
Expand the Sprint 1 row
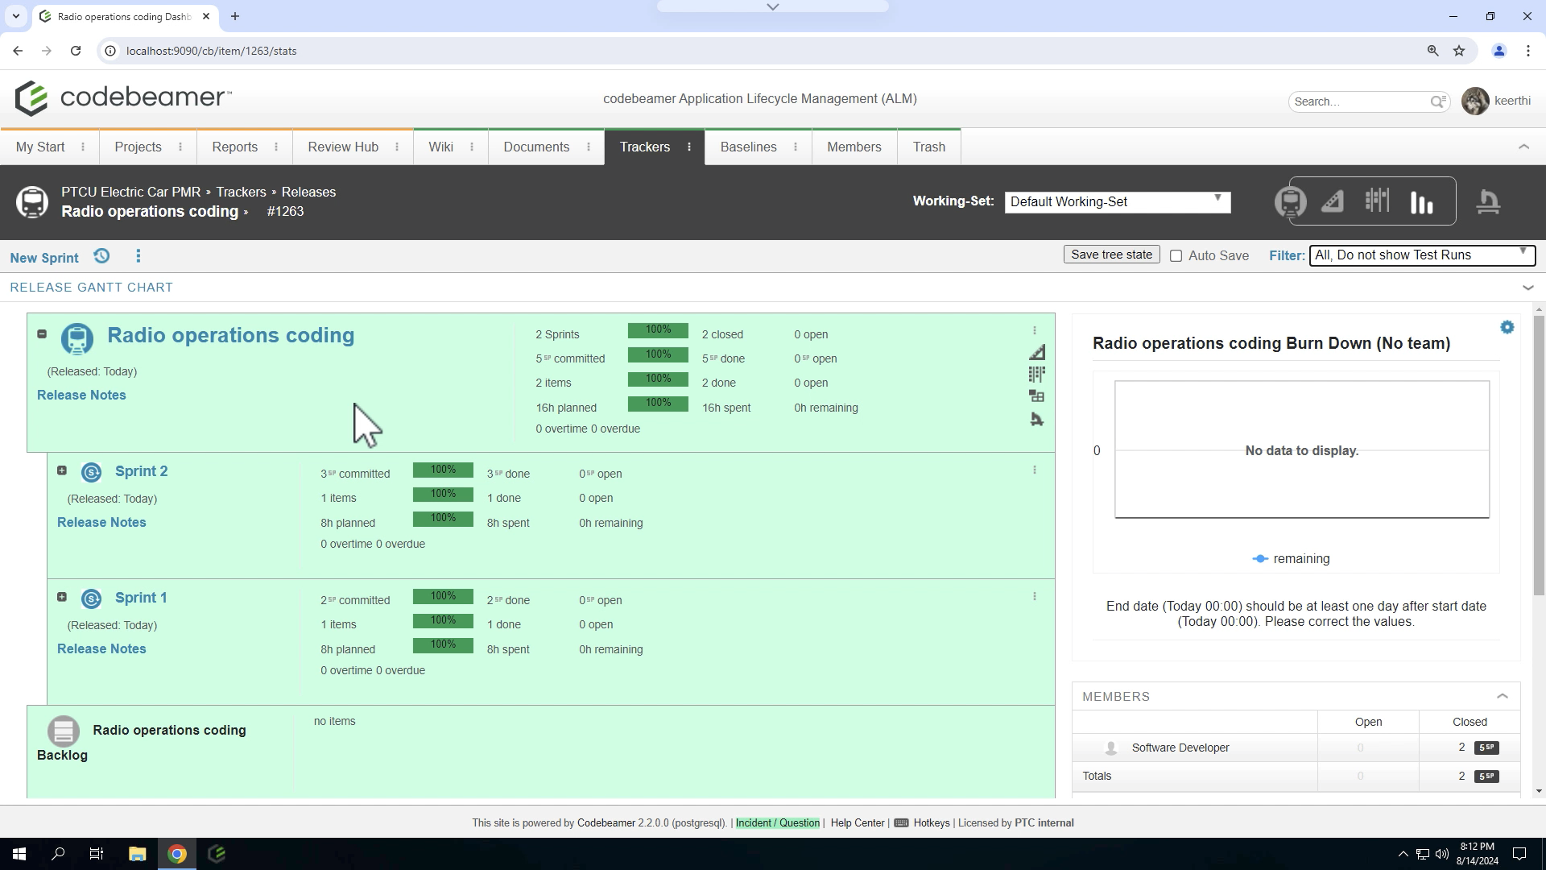point(62,597)
